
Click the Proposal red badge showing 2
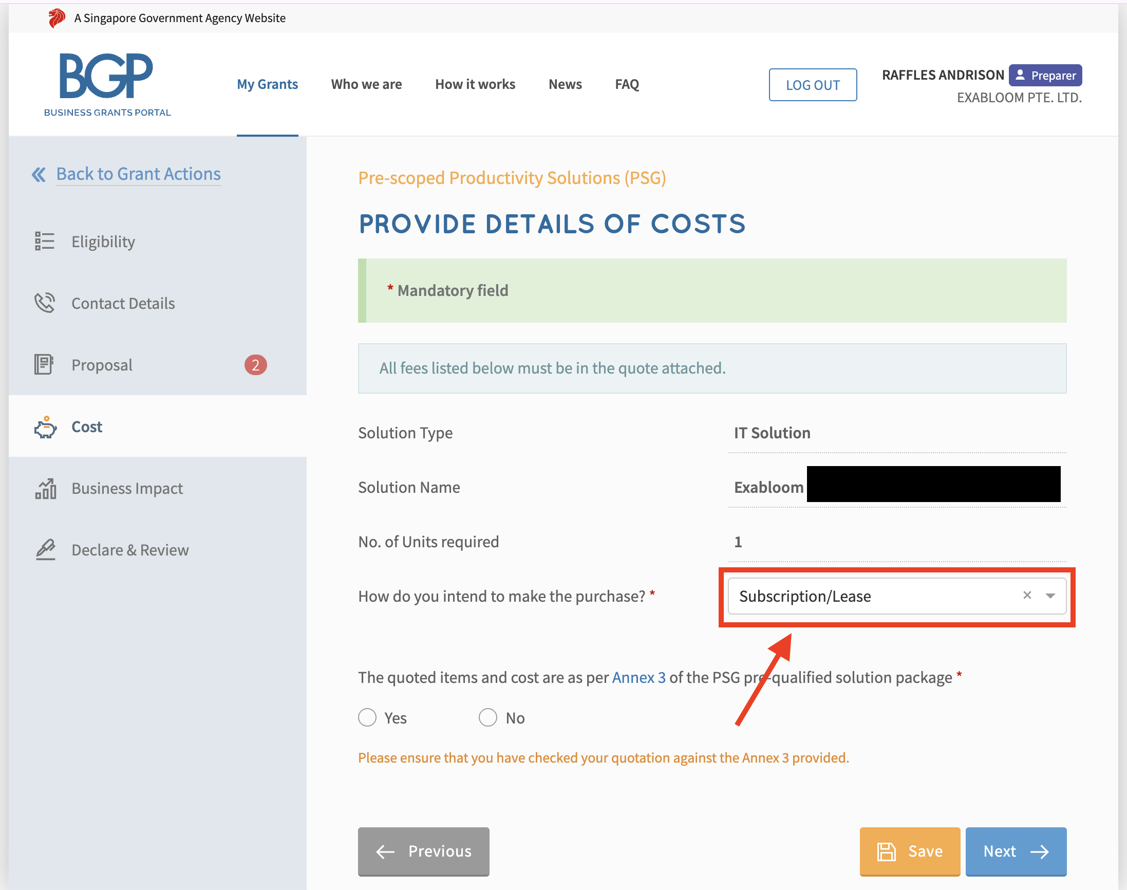point(255,365)
